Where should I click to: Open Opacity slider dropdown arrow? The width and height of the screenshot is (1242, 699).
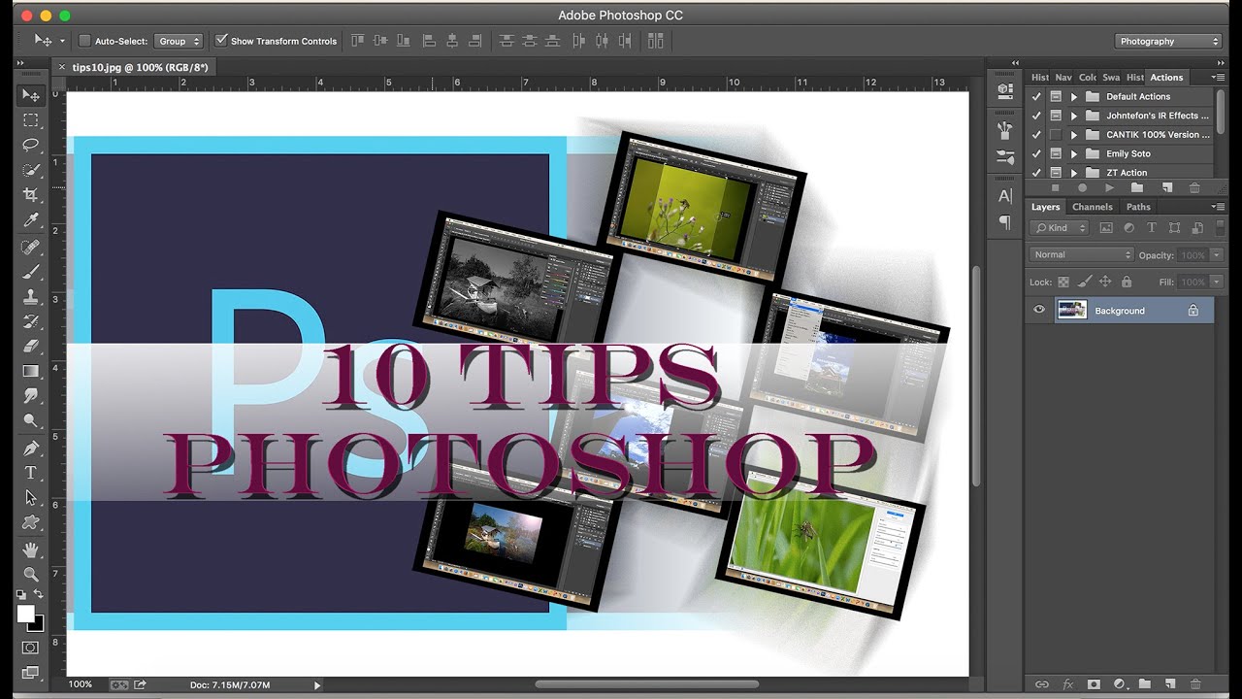click(1217, 254)
